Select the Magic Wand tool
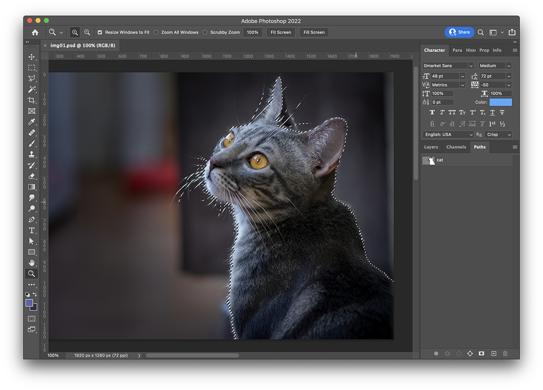 [31, 89]
